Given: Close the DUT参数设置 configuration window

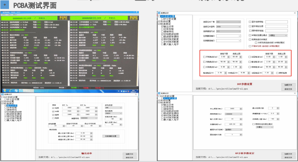Looking at the screenshot, I should 295,13.
